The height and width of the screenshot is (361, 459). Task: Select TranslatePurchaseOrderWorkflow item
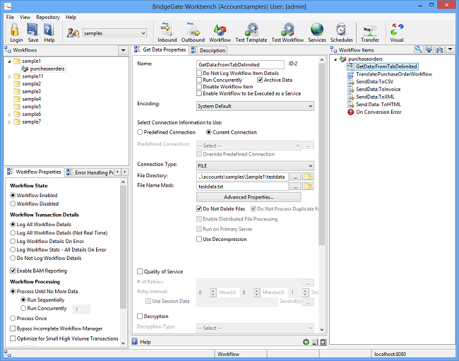click(390, 74)
